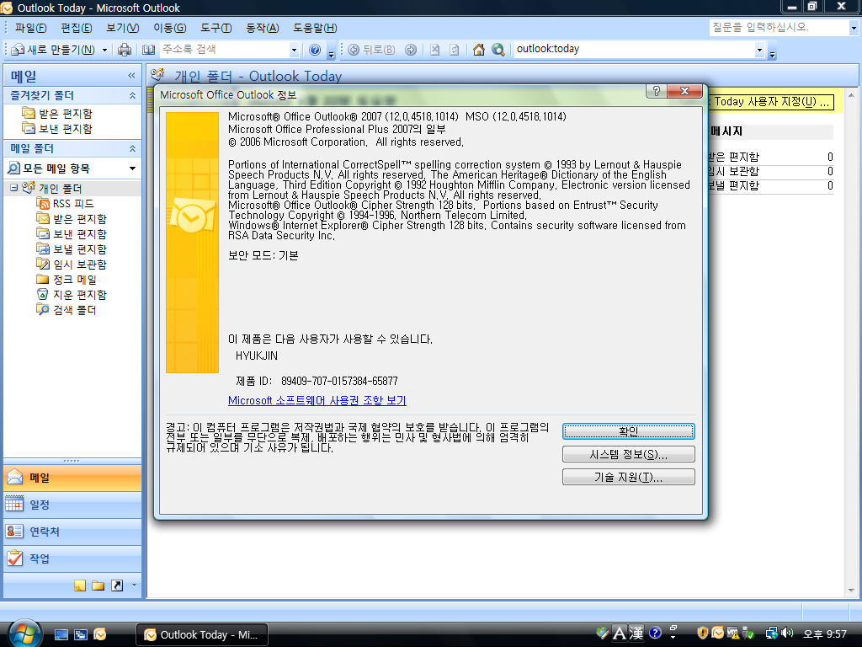
Task: Open 새로 만들기 dropdown arrow
Action: click(x=104, y=50)
